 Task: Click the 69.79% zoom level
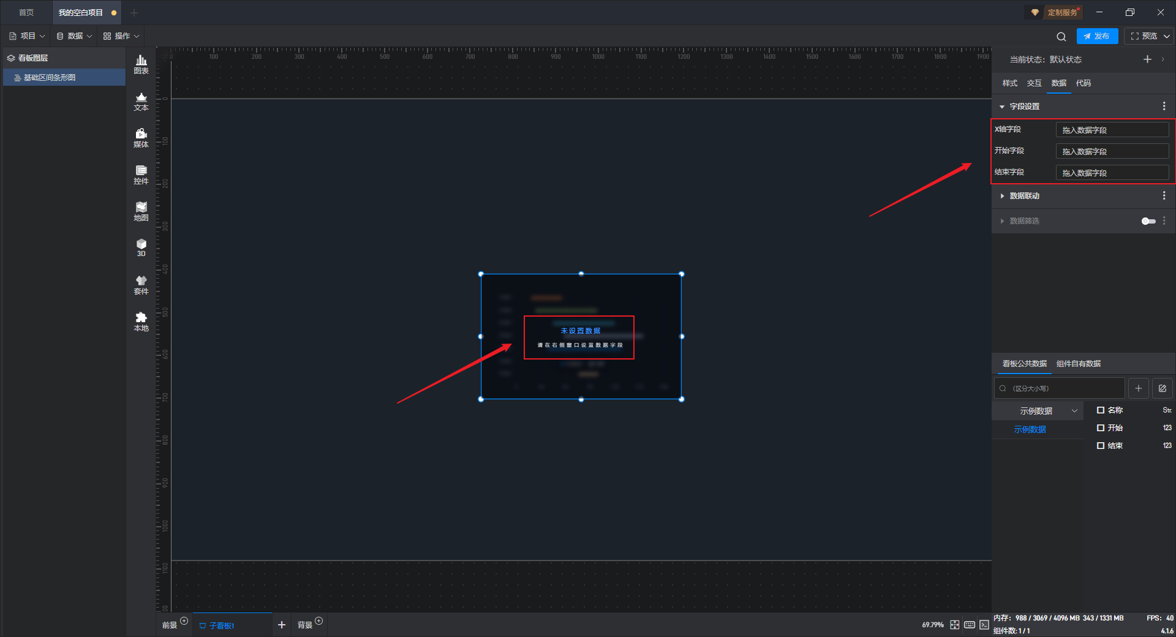(933, 625)
